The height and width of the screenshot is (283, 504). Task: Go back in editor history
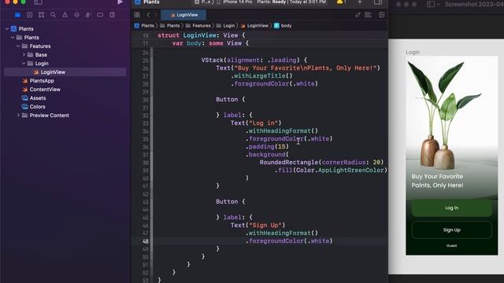[x=148, y=15]
